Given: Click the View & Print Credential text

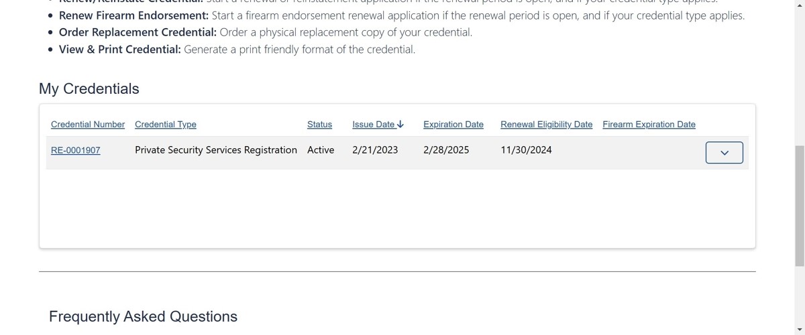Looking at the screenshot, I should [120, 50].
